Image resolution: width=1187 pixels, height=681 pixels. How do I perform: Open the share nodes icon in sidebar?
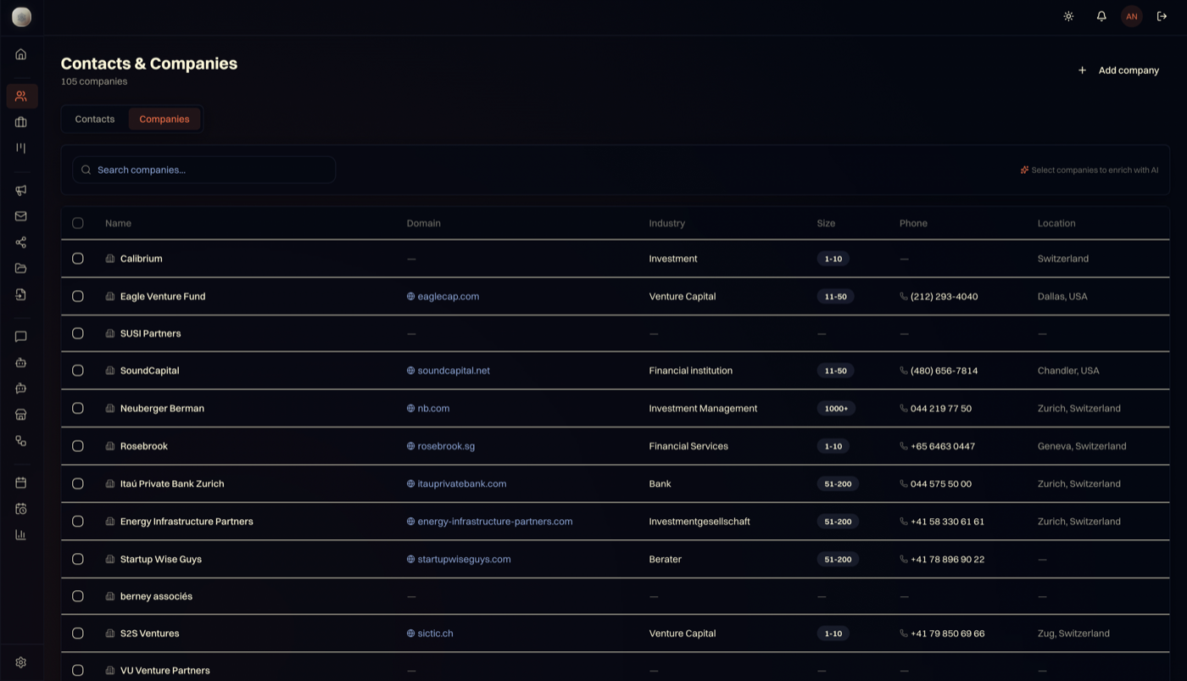21,243
